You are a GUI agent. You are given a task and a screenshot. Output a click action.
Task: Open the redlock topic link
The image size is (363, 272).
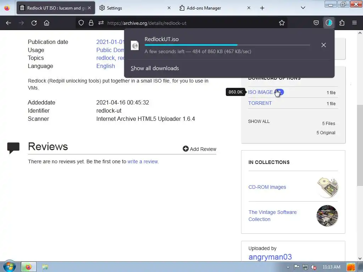tap(106, 58)
